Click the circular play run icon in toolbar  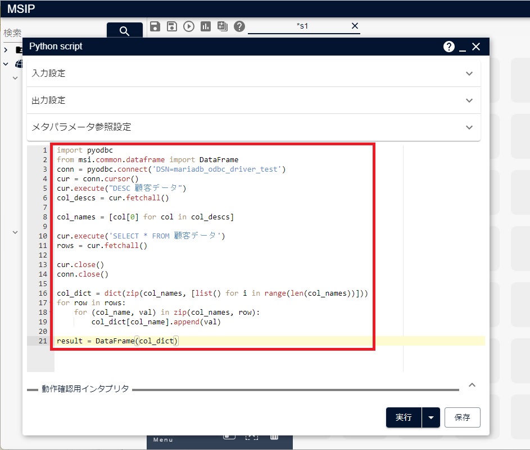tap(189, 26)
